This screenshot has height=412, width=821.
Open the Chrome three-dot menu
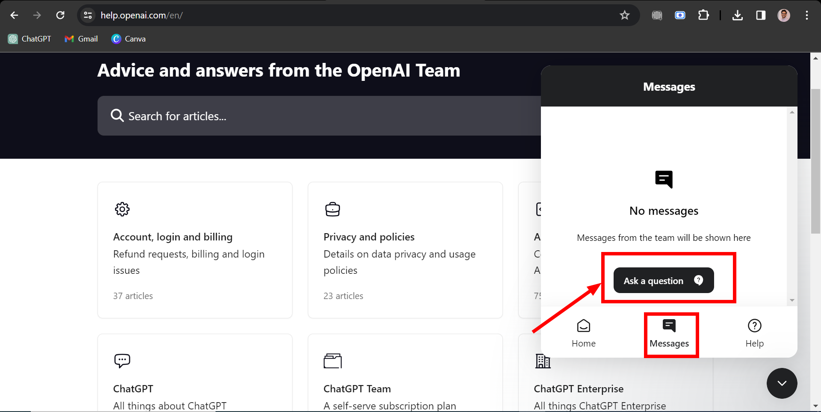[x=807, y=15]
